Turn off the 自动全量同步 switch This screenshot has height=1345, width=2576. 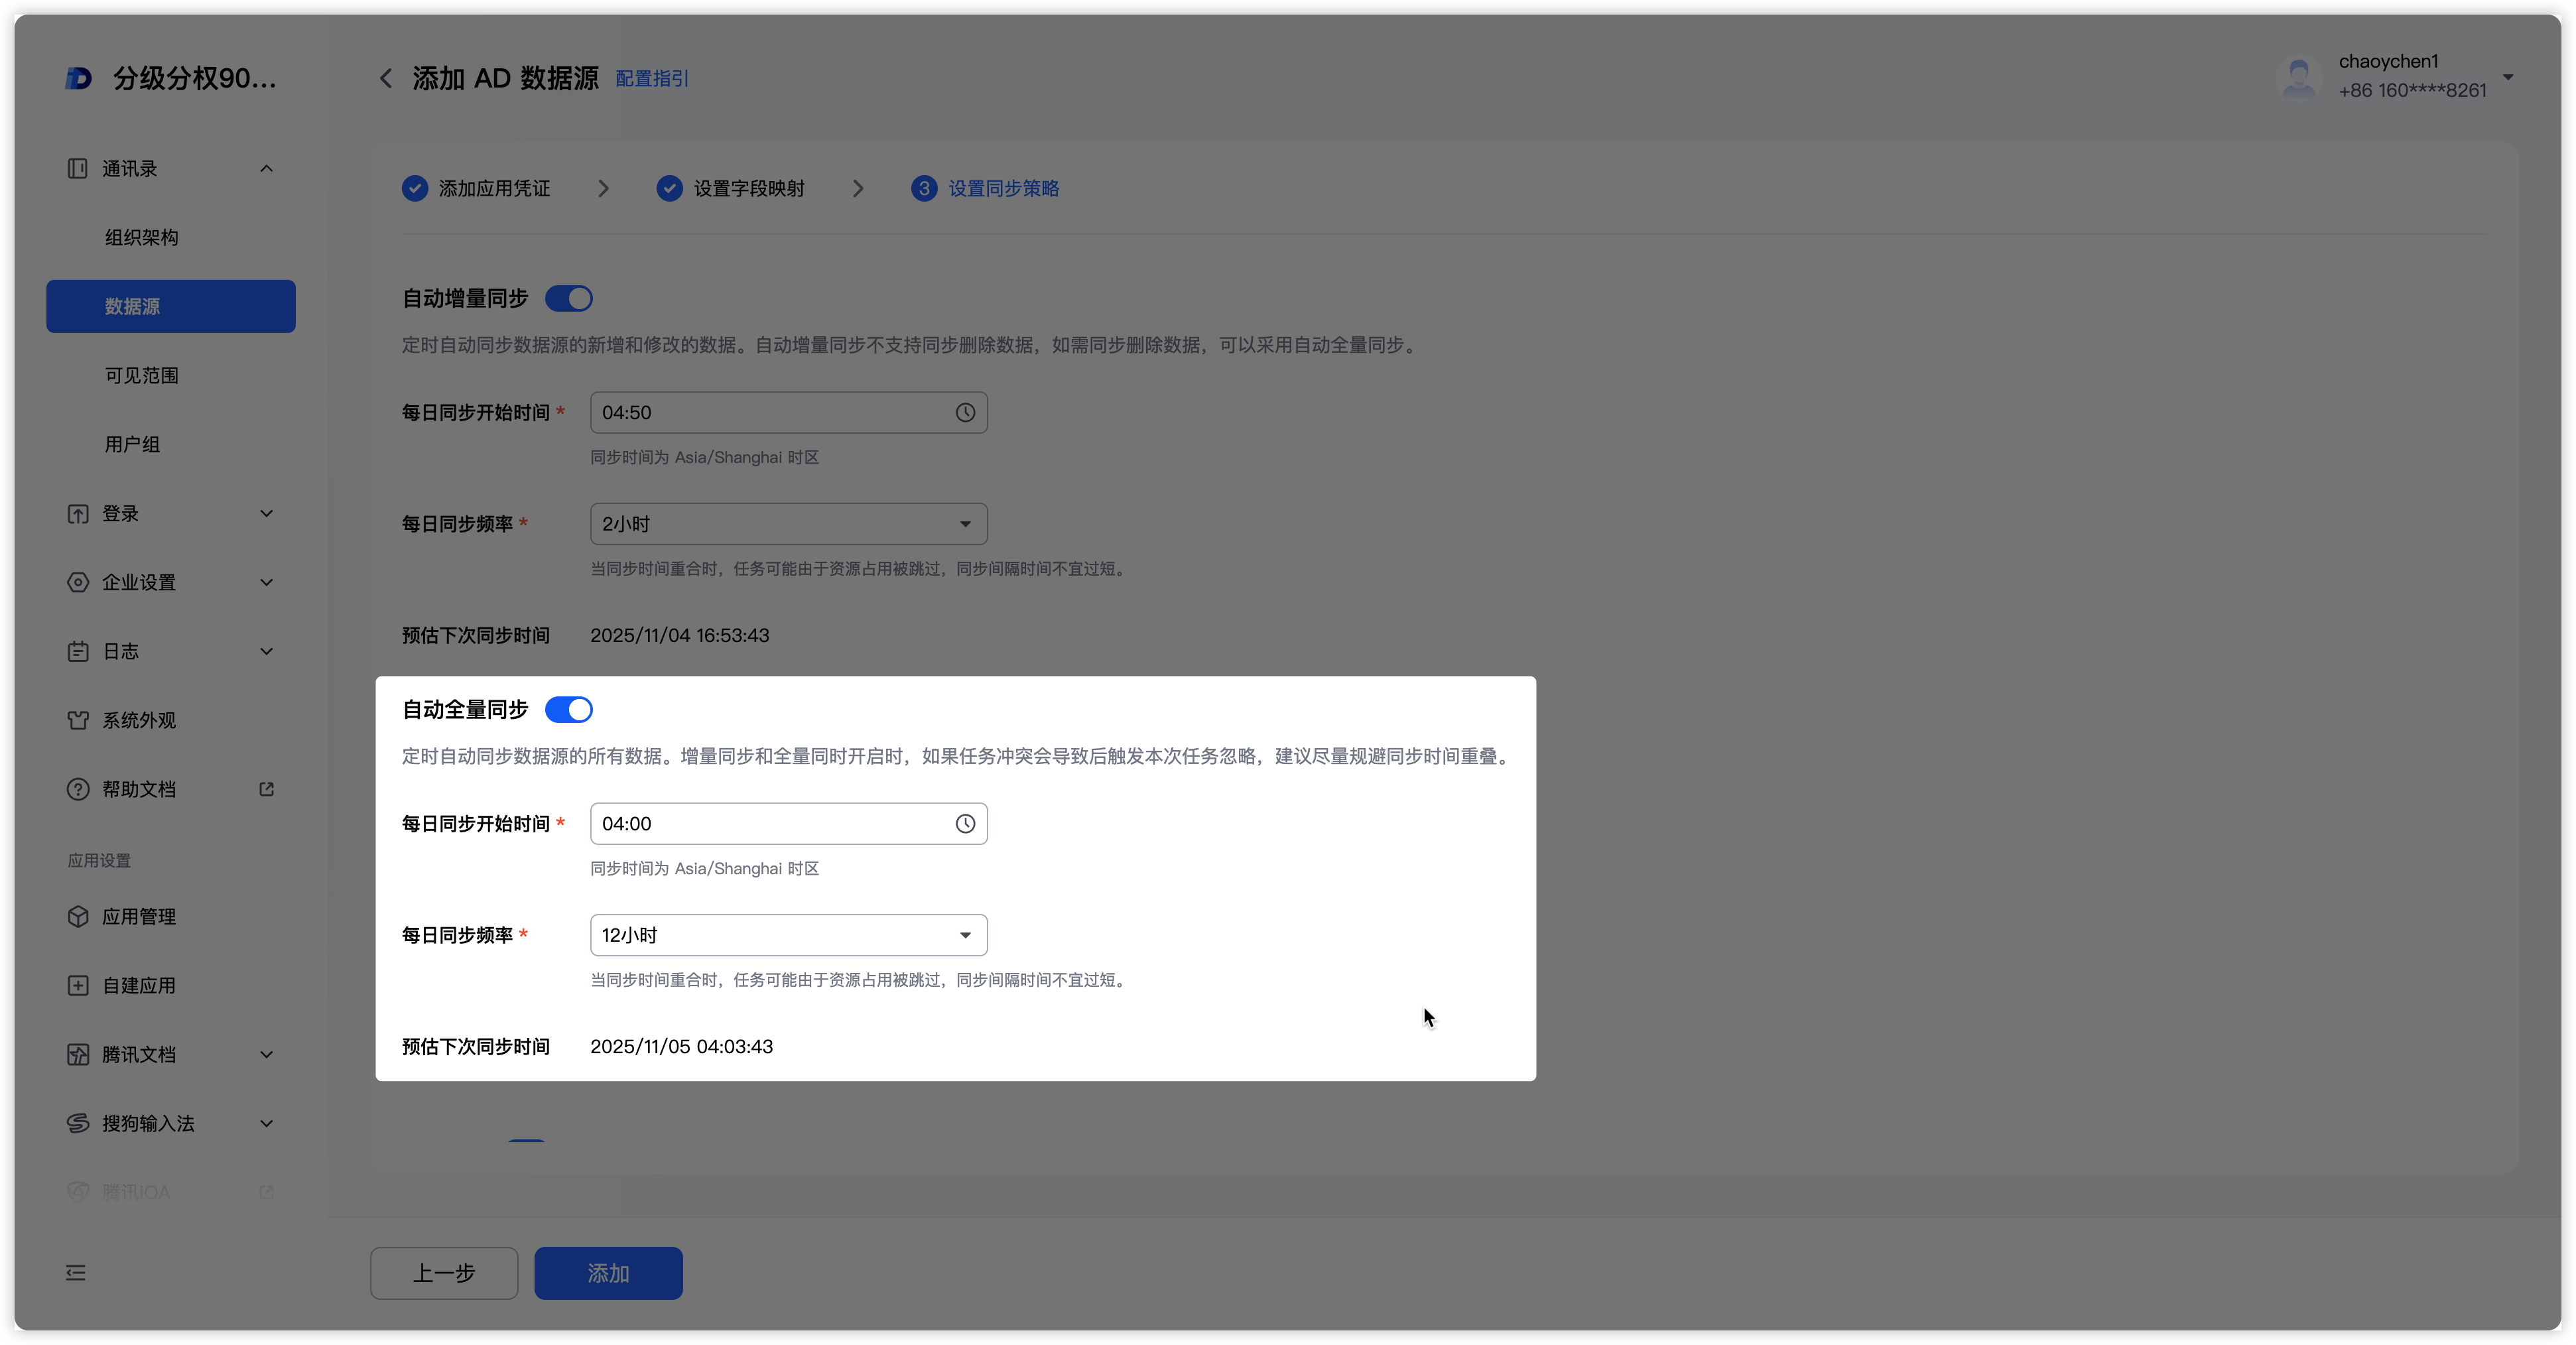569,710
